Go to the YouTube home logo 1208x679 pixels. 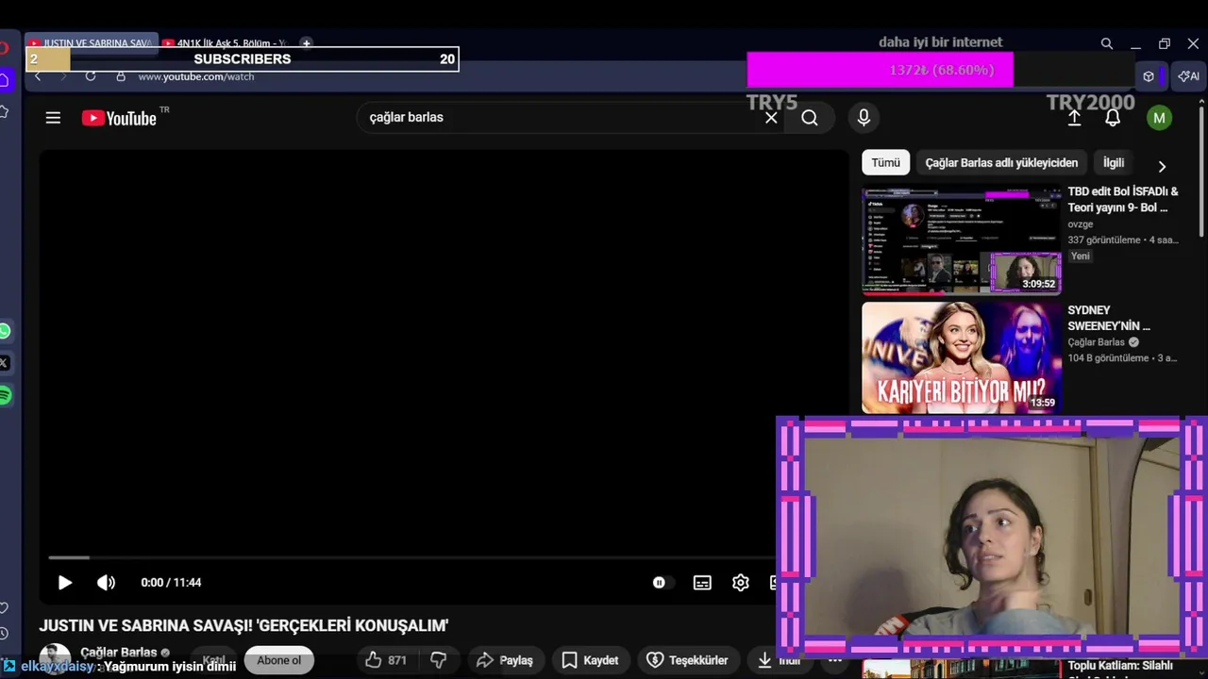click(x=119, y=118)
